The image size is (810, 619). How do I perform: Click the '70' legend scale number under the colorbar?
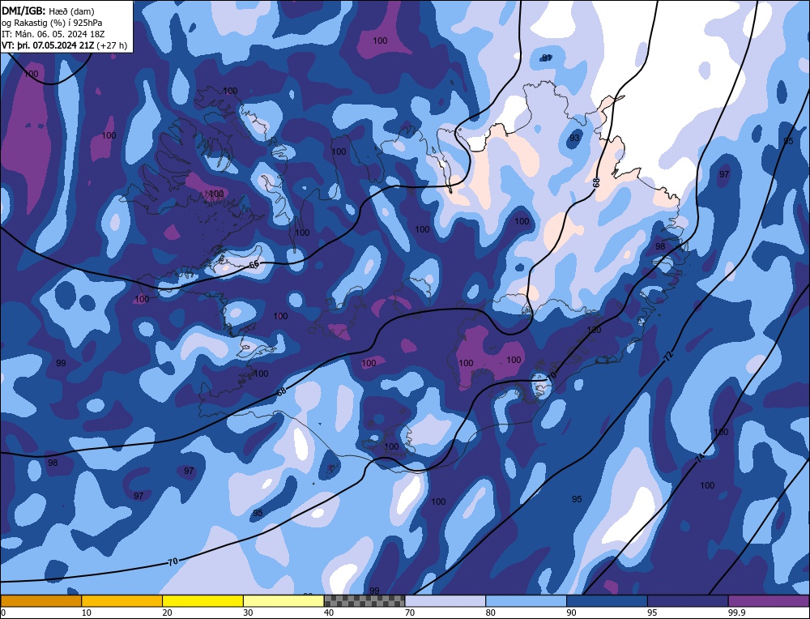tap(410, 613)
